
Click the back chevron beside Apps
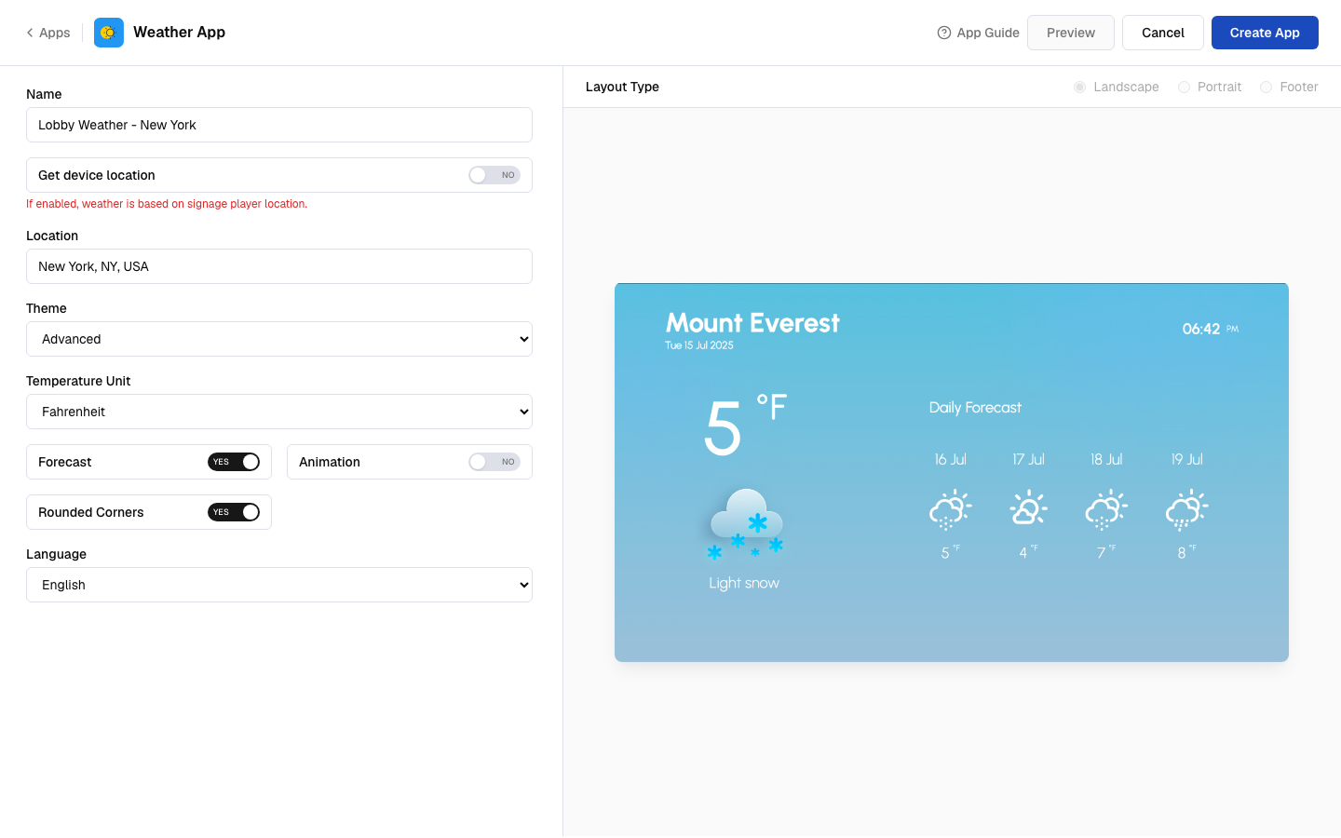tap(30, 33)
